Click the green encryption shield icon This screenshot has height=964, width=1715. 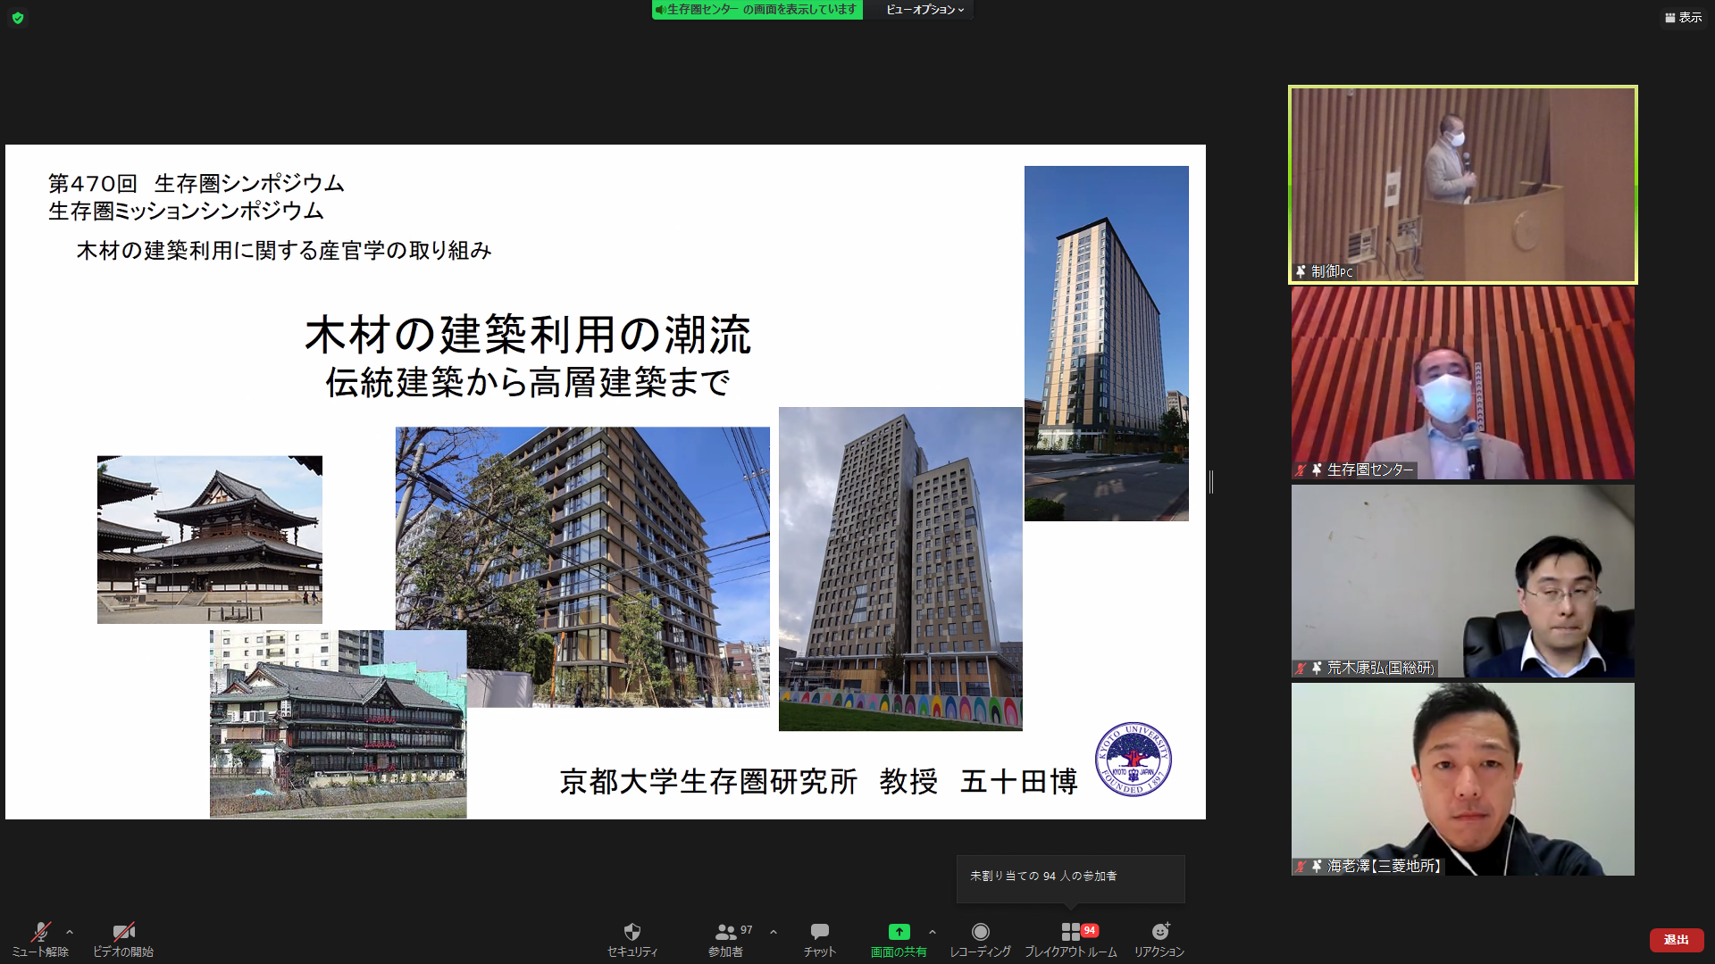point(18,18)
